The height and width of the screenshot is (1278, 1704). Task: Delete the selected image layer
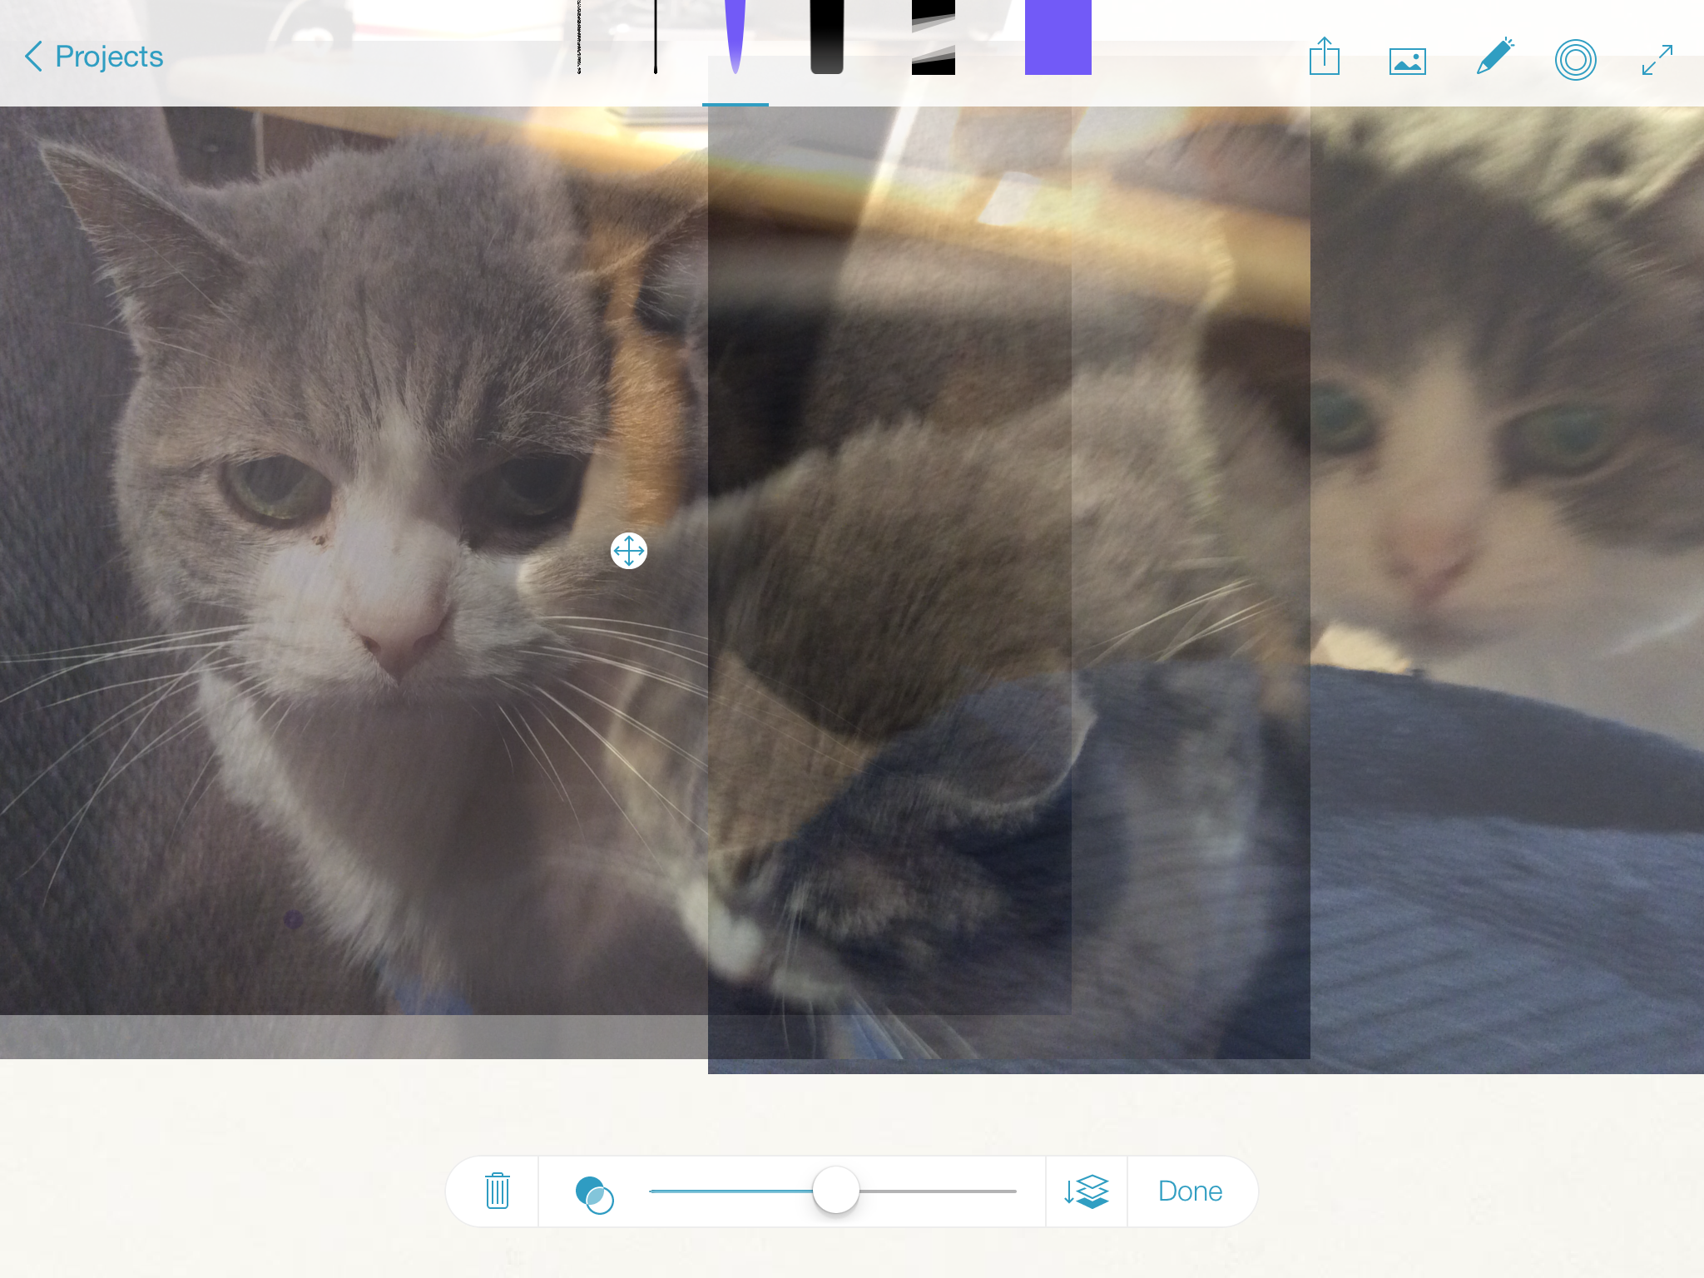pos(498,1191)
